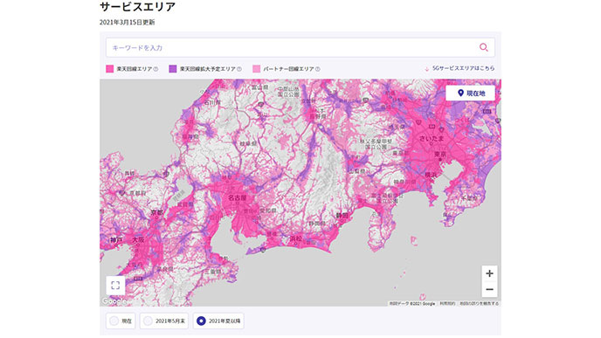The image size is (601, 338).
Task: Open help icon next to 楽天回線エリア
Action: click(155, 69)
